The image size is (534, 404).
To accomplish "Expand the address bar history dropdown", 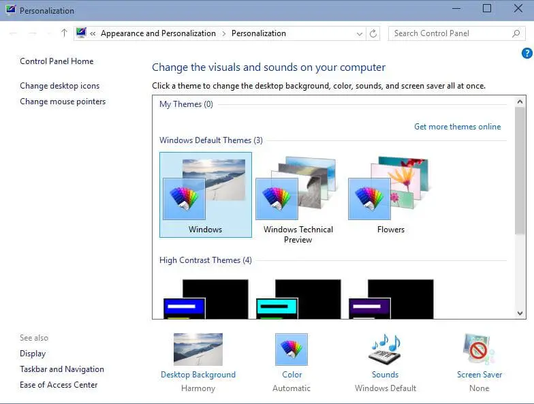I will point(360,34).
